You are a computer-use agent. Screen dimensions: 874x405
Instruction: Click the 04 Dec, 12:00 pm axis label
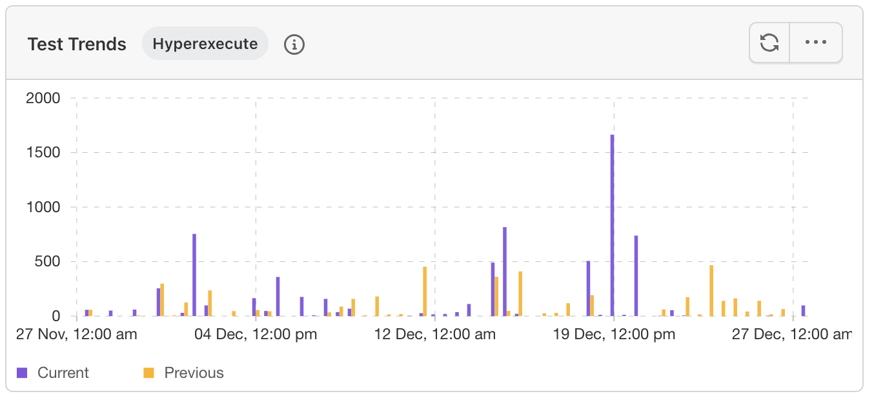pos(256,334)
